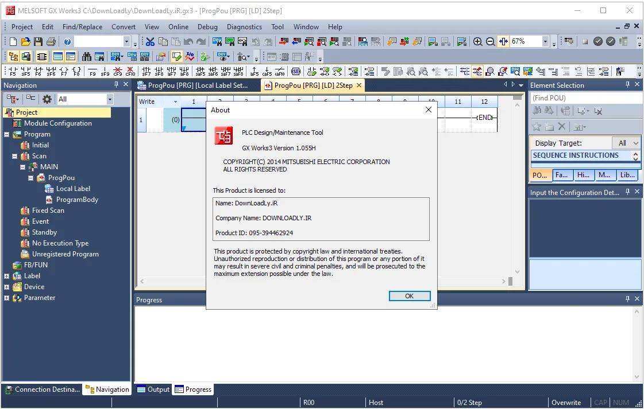Screen dimensions: 644x409
Task: Click the END instruction in ladder
Action: 485,118
